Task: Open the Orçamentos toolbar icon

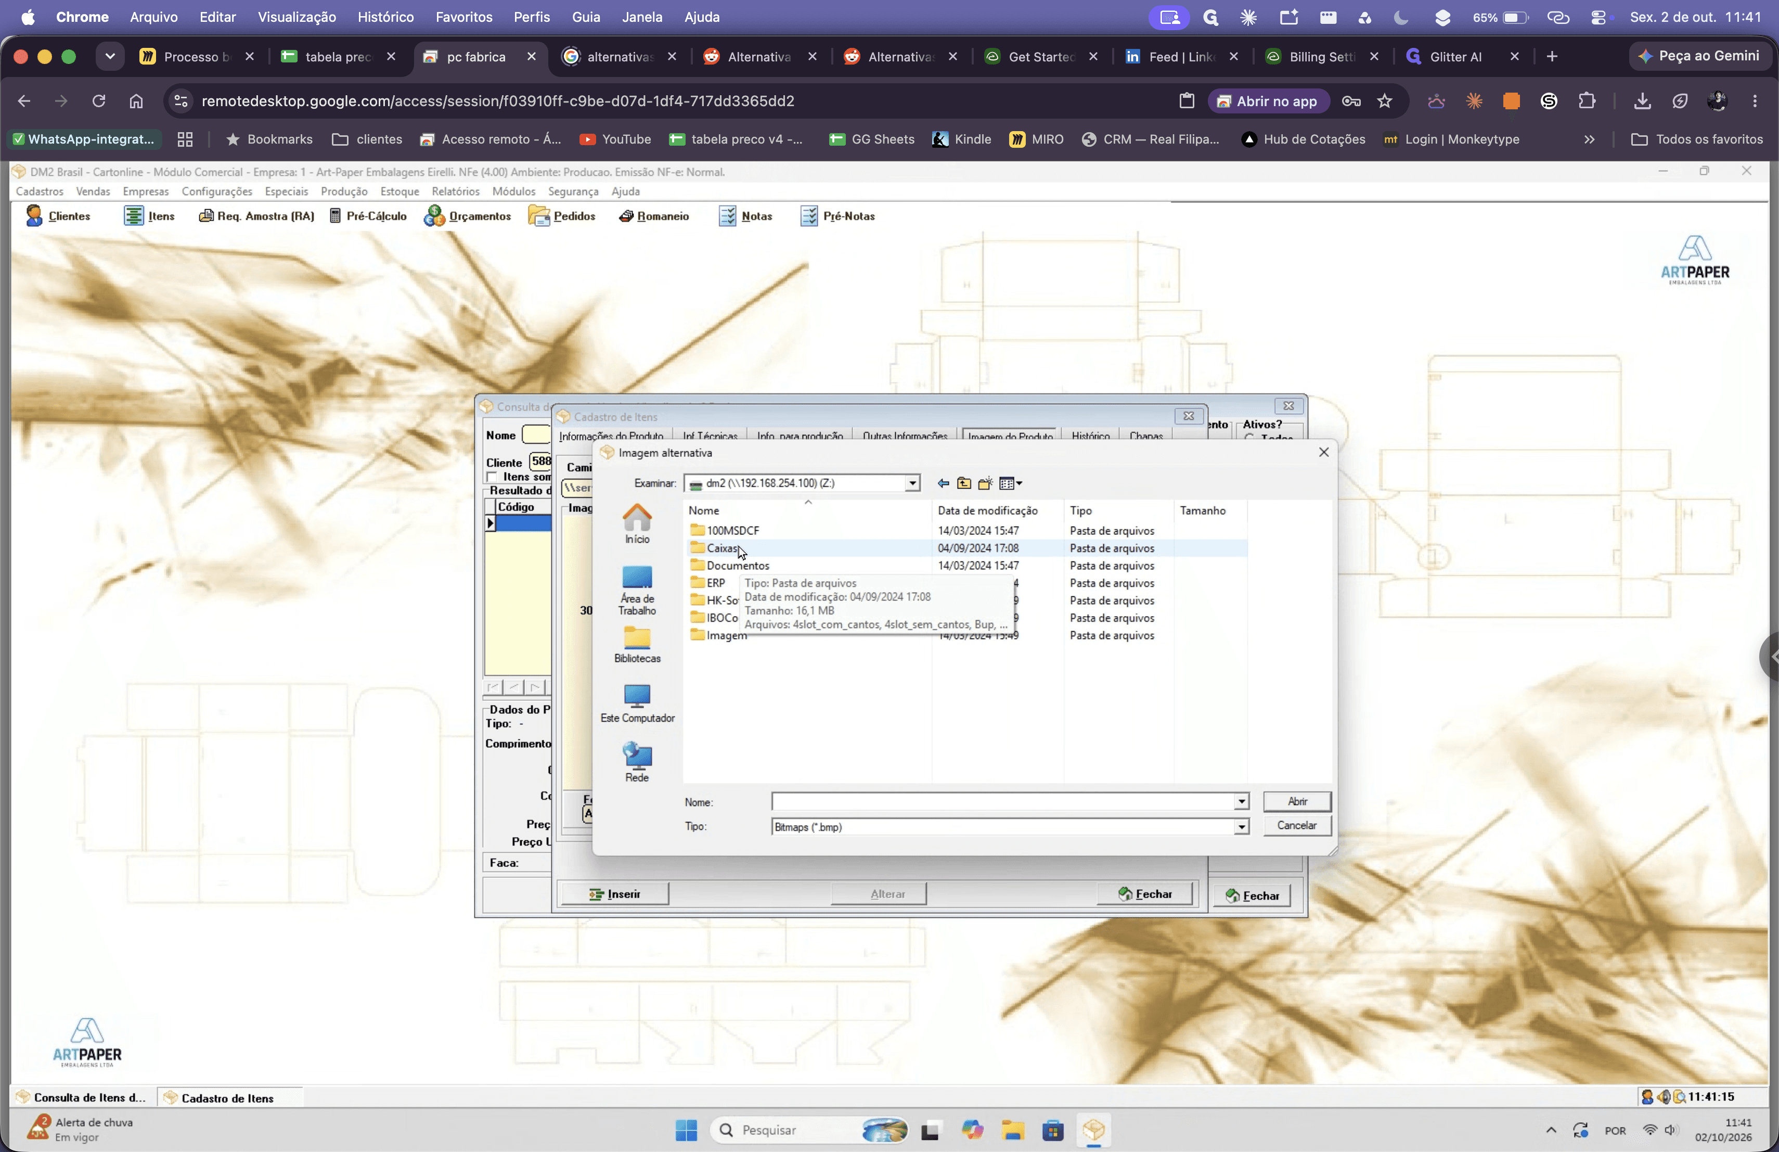Action: (x=467, y=216)
